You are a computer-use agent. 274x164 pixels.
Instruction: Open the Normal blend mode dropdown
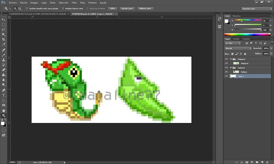[x=238, y=48]
